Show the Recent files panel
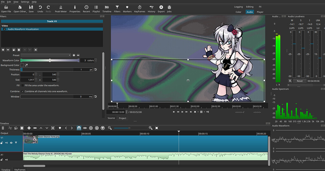This screenshot has width=325, height=171. (86, 9)
